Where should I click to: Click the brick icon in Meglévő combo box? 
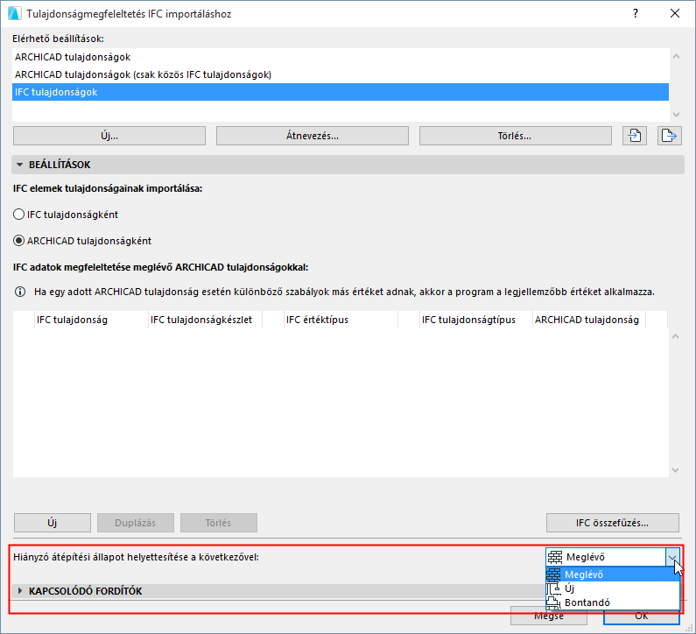click(x=555, y=557)
